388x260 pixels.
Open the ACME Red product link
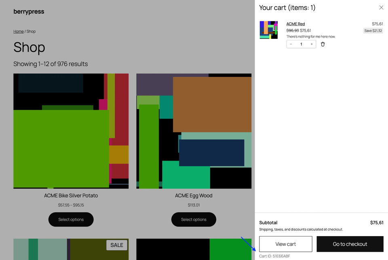295,24
